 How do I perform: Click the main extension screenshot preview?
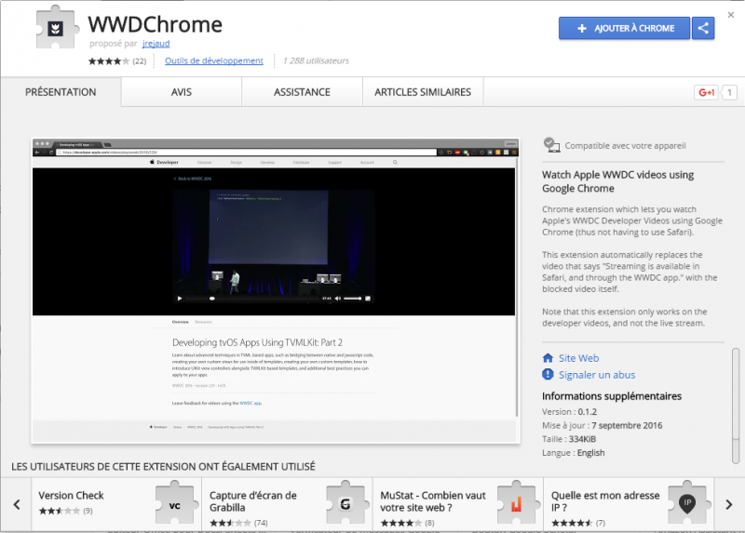click(x=276, y=291)
